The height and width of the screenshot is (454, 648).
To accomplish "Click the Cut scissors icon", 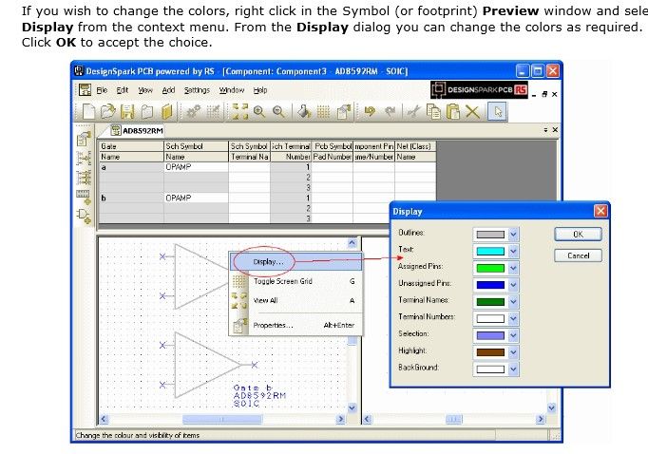I will click(413, 111).
